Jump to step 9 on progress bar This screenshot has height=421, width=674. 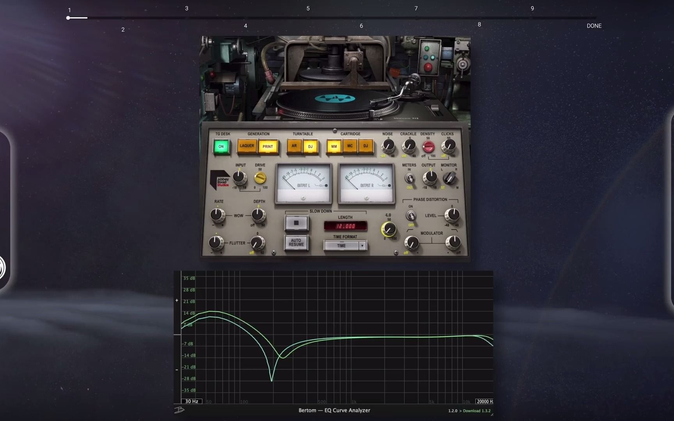[x=532, y=8]
